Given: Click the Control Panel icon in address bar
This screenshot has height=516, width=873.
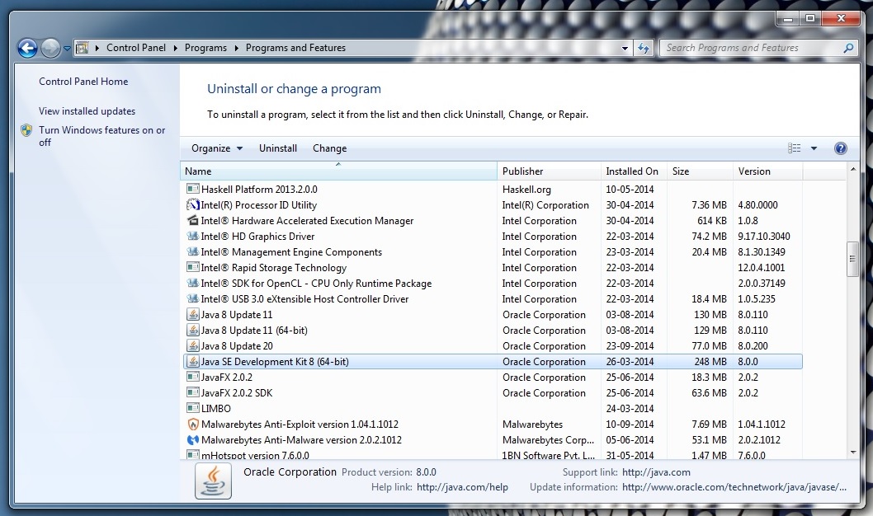Looking at the screenshot, I should tap(83, 48).
